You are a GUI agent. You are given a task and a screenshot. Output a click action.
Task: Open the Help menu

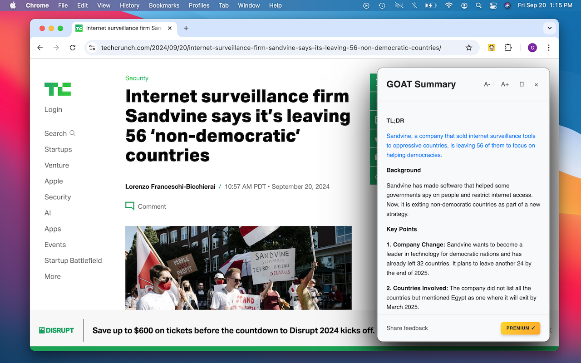pos(275,5)
